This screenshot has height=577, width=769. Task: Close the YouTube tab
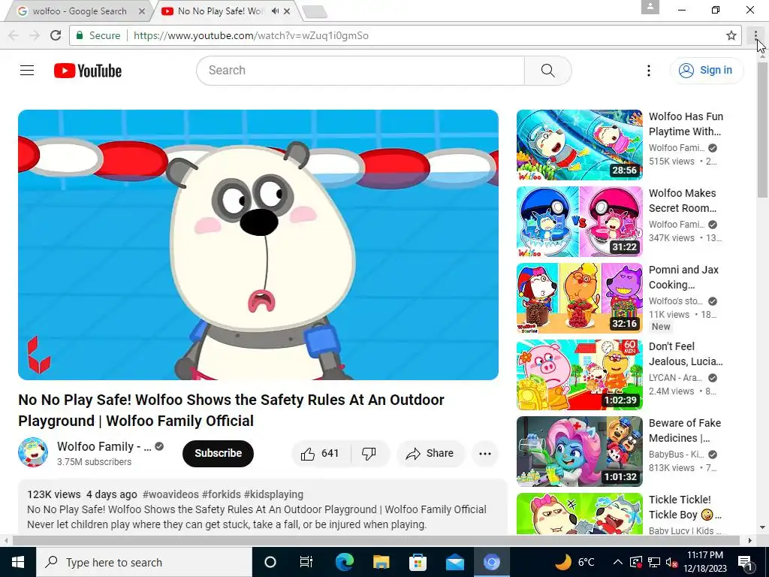coord(287,11)
